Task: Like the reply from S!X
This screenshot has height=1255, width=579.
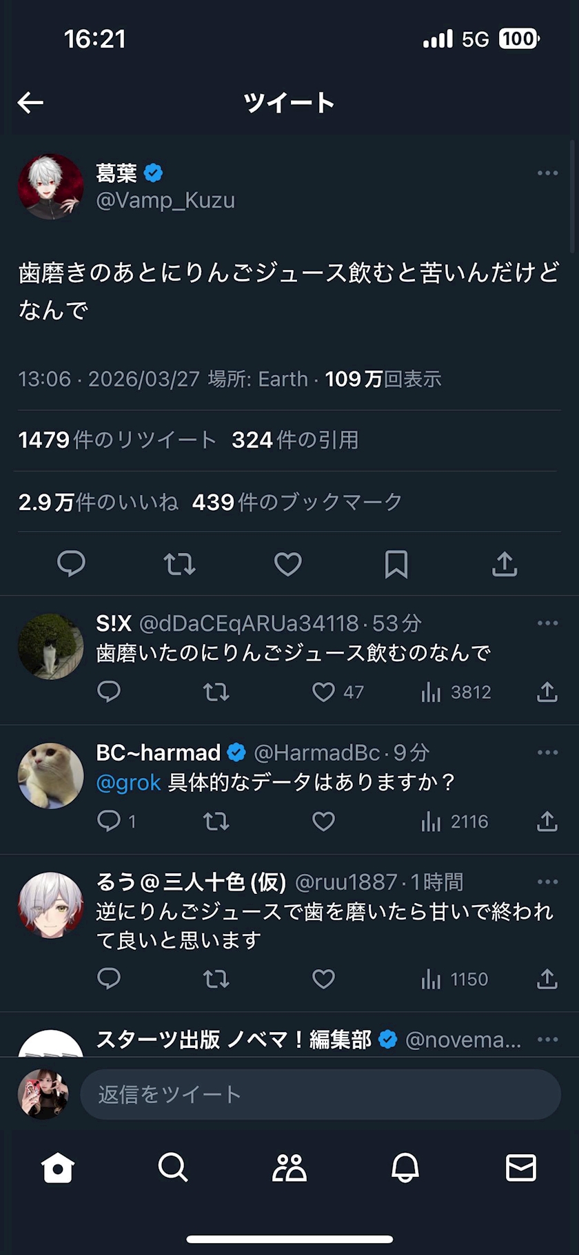Action: coord(323,692)
